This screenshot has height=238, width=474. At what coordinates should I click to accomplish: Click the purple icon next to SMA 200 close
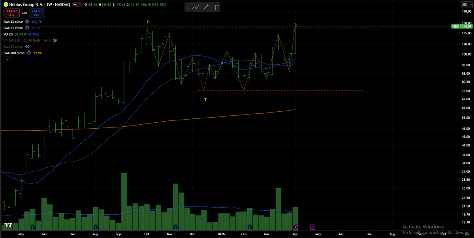click(29, 53)
